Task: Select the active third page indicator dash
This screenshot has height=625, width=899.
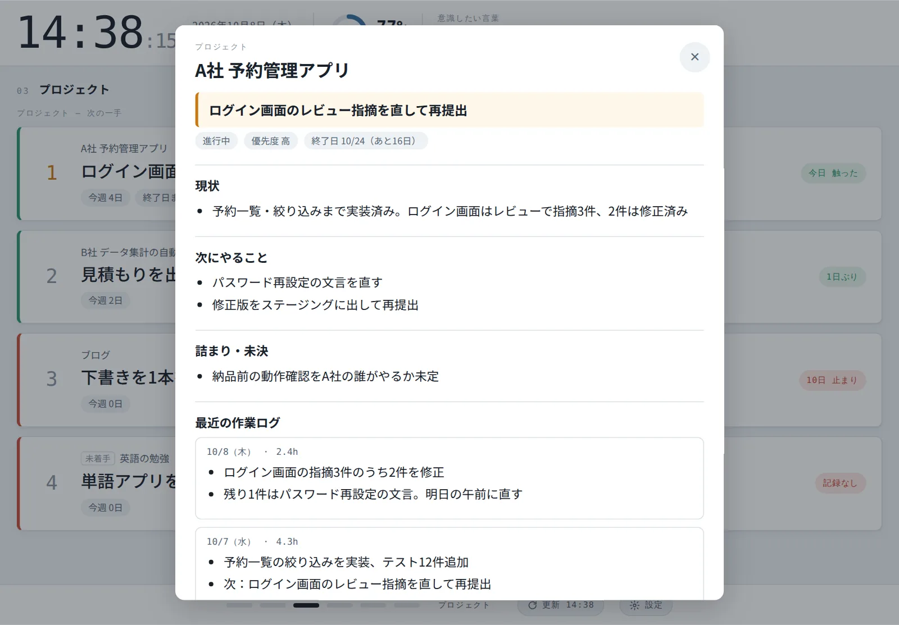Action: tap(306, 605)
